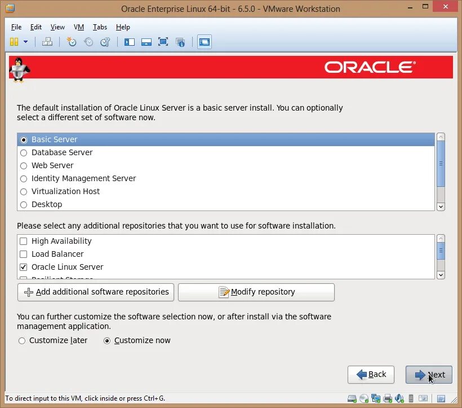Viewport: 462px width, 408px height.
Task: Select the Basic Server radio option
Action: pyautogui.click(x=24, y=140)
